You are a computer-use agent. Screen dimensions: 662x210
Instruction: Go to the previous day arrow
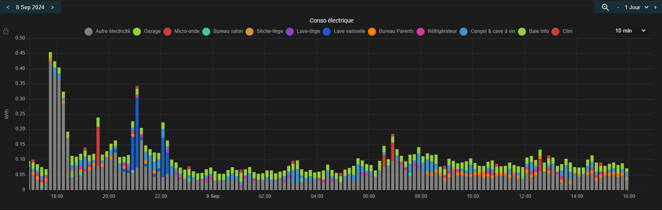[x=8, y=7]
